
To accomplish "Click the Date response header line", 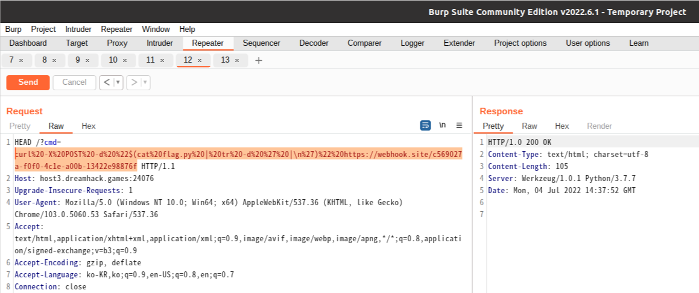I will tap(561, 190).
